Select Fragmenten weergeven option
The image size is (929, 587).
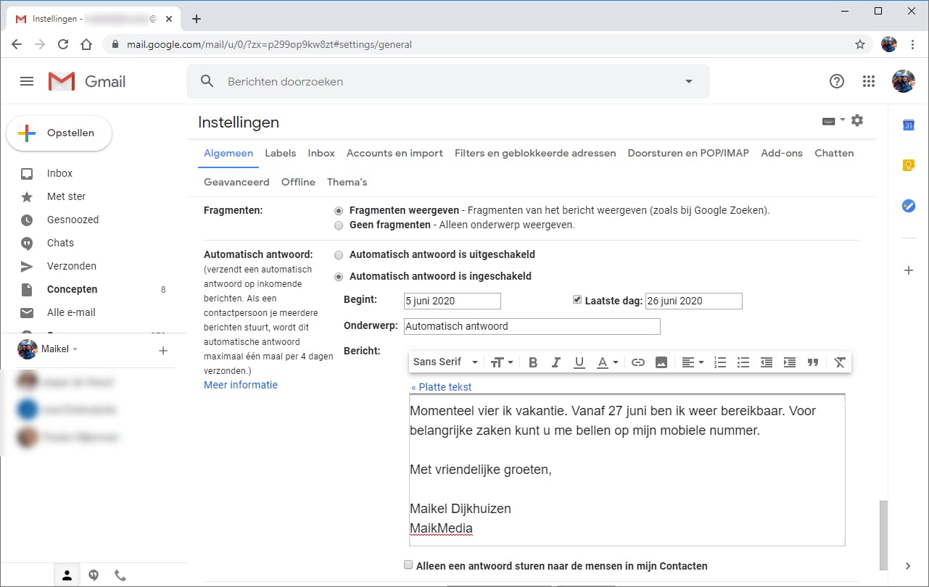[x=339, y=211]
